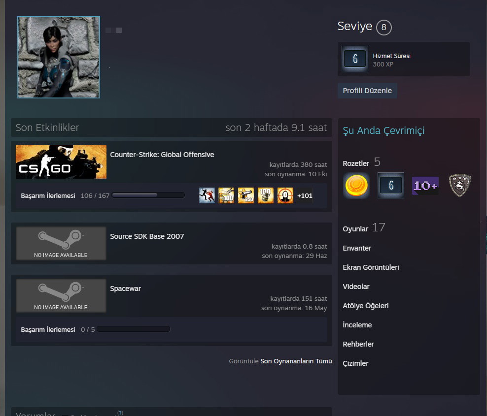The width and height of the screenshot is (487, 416).
Task: Click the '106 / 167' achievement count
Action: 95,196
